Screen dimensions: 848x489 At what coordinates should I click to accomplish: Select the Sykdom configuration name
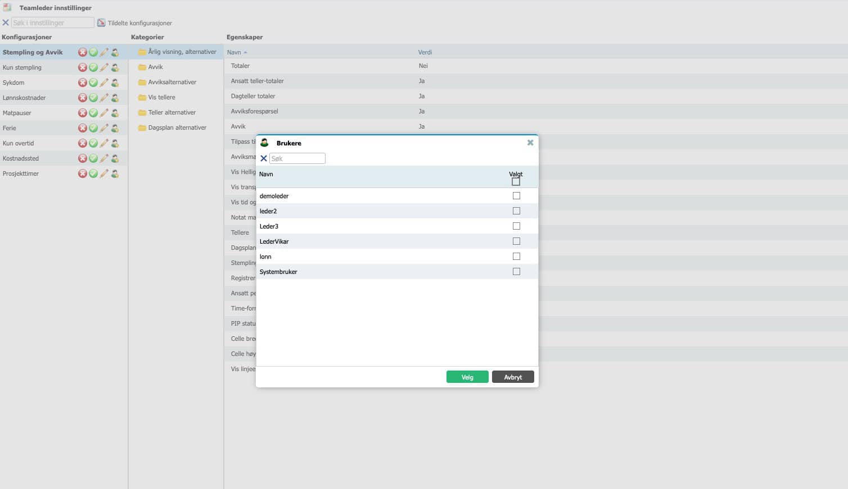13,83
